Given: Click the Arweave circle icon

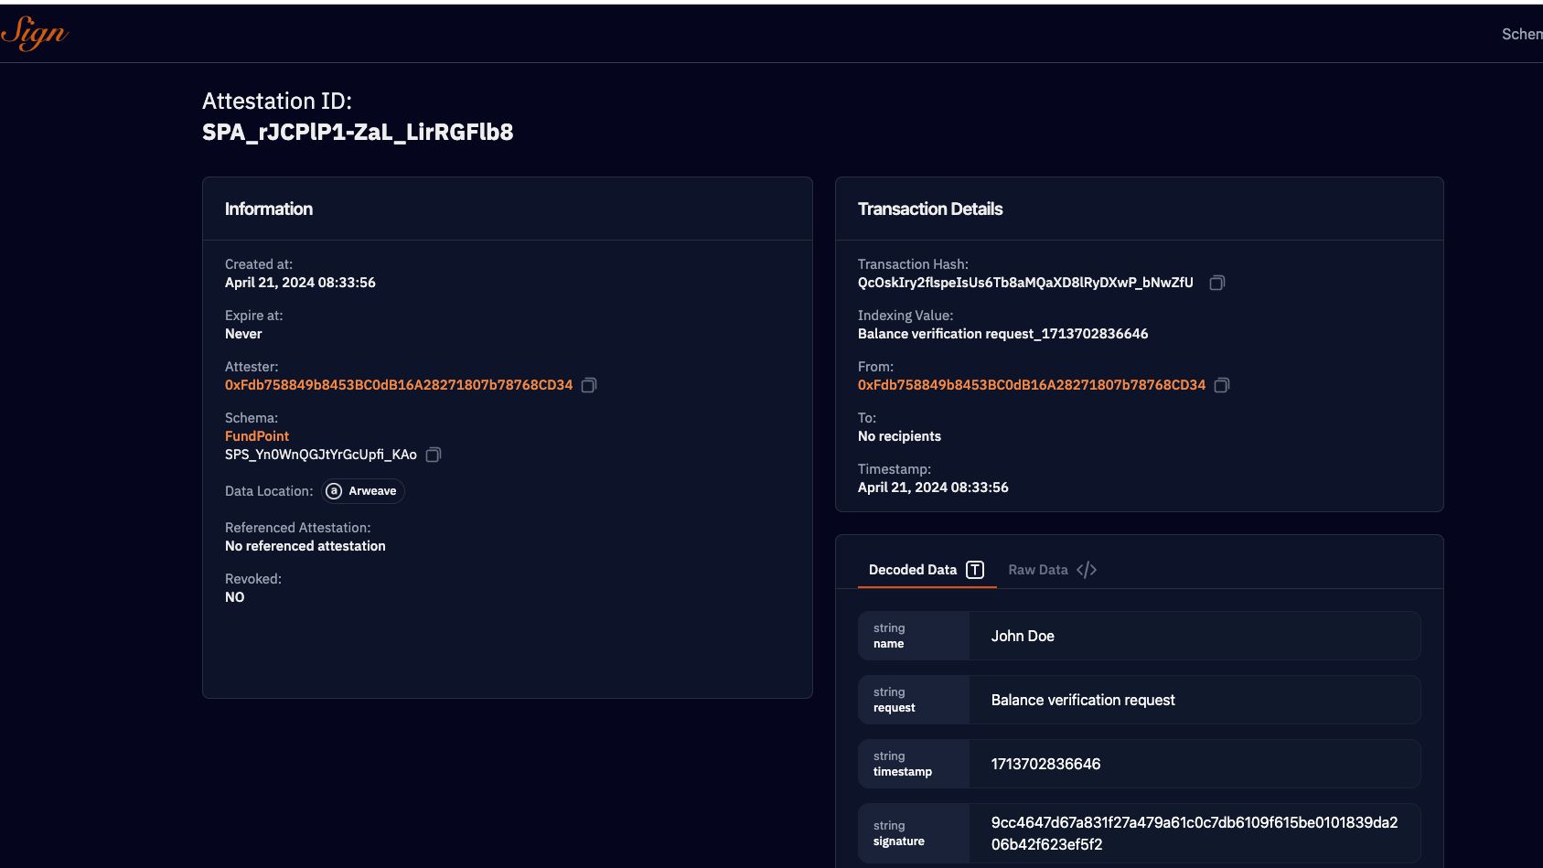Looking at the screenshot, I should point(334,491).
